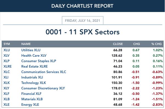Open the XLU symbol link
This screenshot has height=109, width=165.
pos(7,50)
